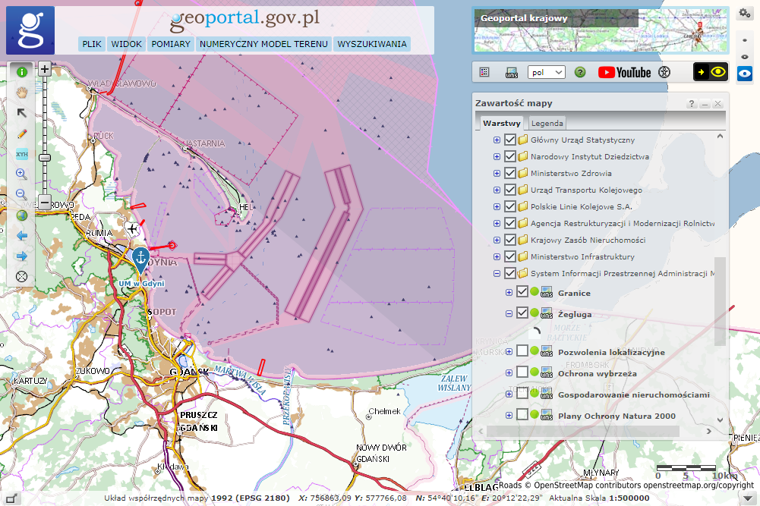Open the map content list icon
Screen dimensions: 760x506
tap(484, 72)
